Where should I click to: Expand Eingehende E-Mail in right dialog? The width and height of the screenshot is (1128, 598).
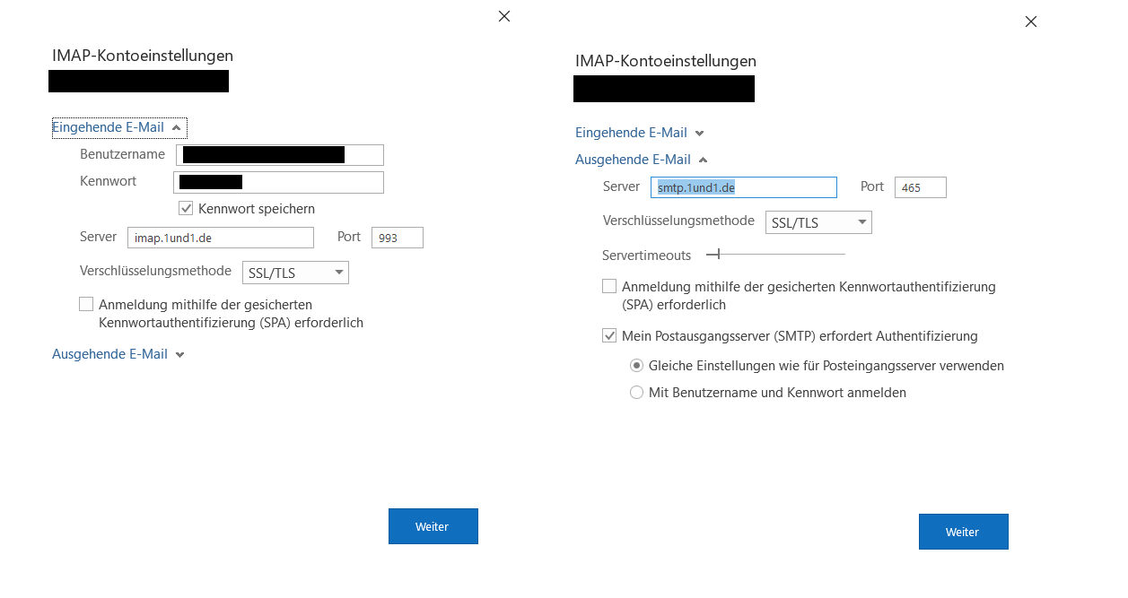point(640,133)
